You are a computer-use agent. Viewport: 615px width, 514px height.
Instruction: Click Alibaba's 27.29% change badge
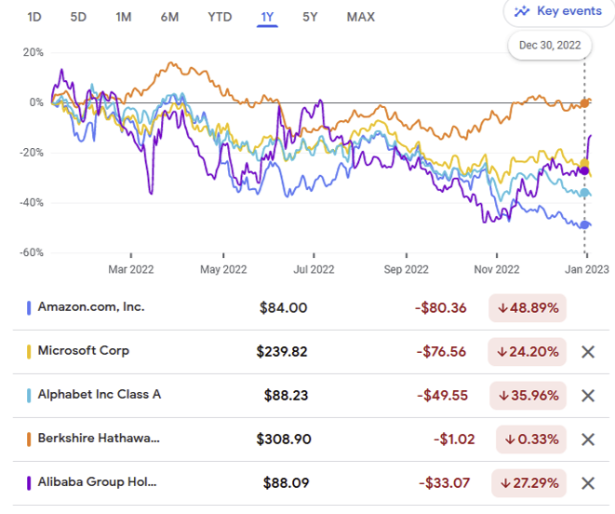(528, 482)
